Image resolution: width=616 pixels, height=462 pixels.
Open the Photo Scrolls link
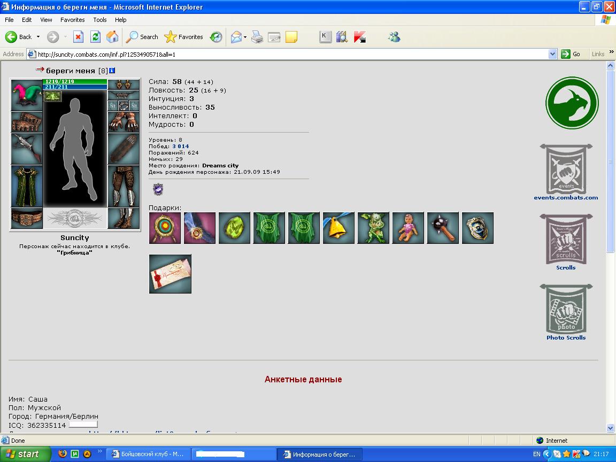[x=566, y=337]
